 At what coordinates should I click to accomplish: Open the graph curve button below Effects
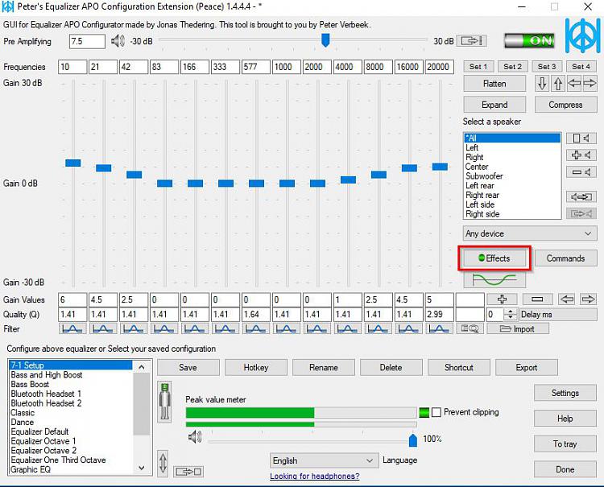(x=494, y=280)
